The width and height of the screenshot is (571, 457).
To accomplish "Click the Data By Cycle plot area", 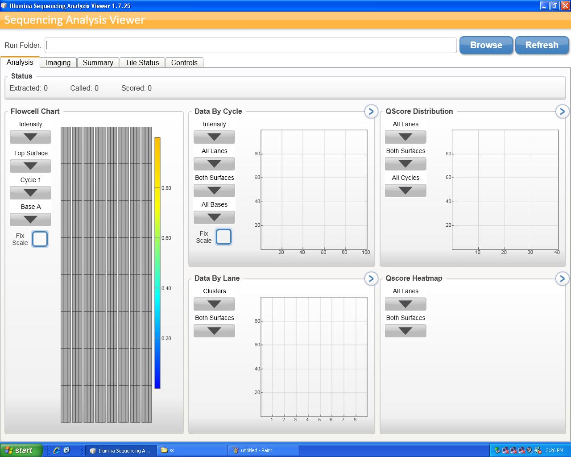I will point(314,190).
